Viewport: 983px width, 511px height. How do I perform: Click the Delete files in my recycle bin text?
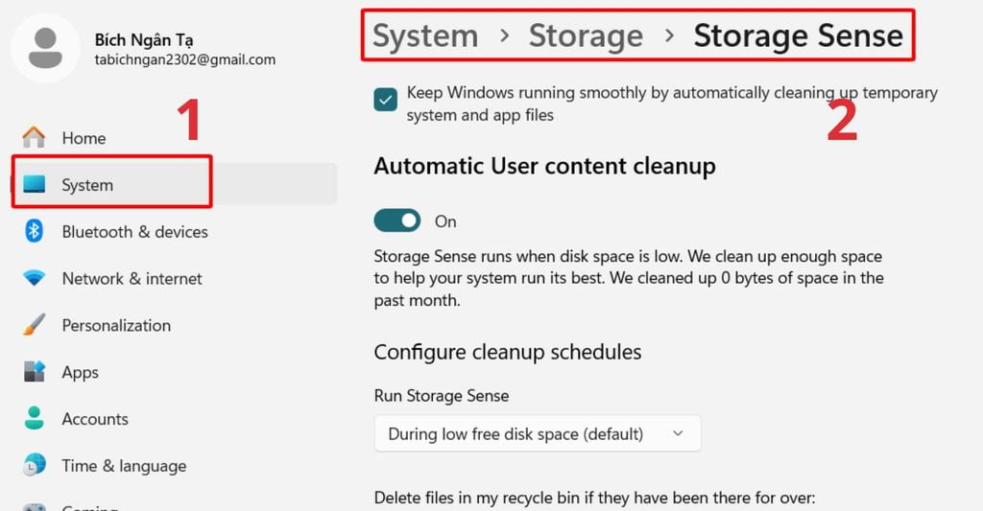point(594,498)
